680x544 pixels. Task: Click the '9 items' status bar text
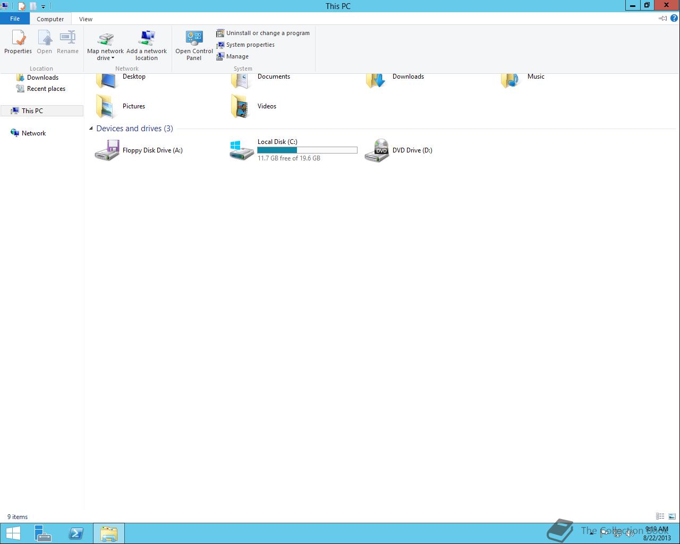(18, 517)
